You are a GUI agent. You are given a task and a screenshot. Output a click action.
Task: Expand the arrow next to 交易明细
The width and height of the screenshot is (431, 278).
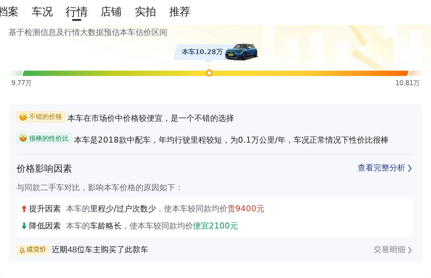410,250
